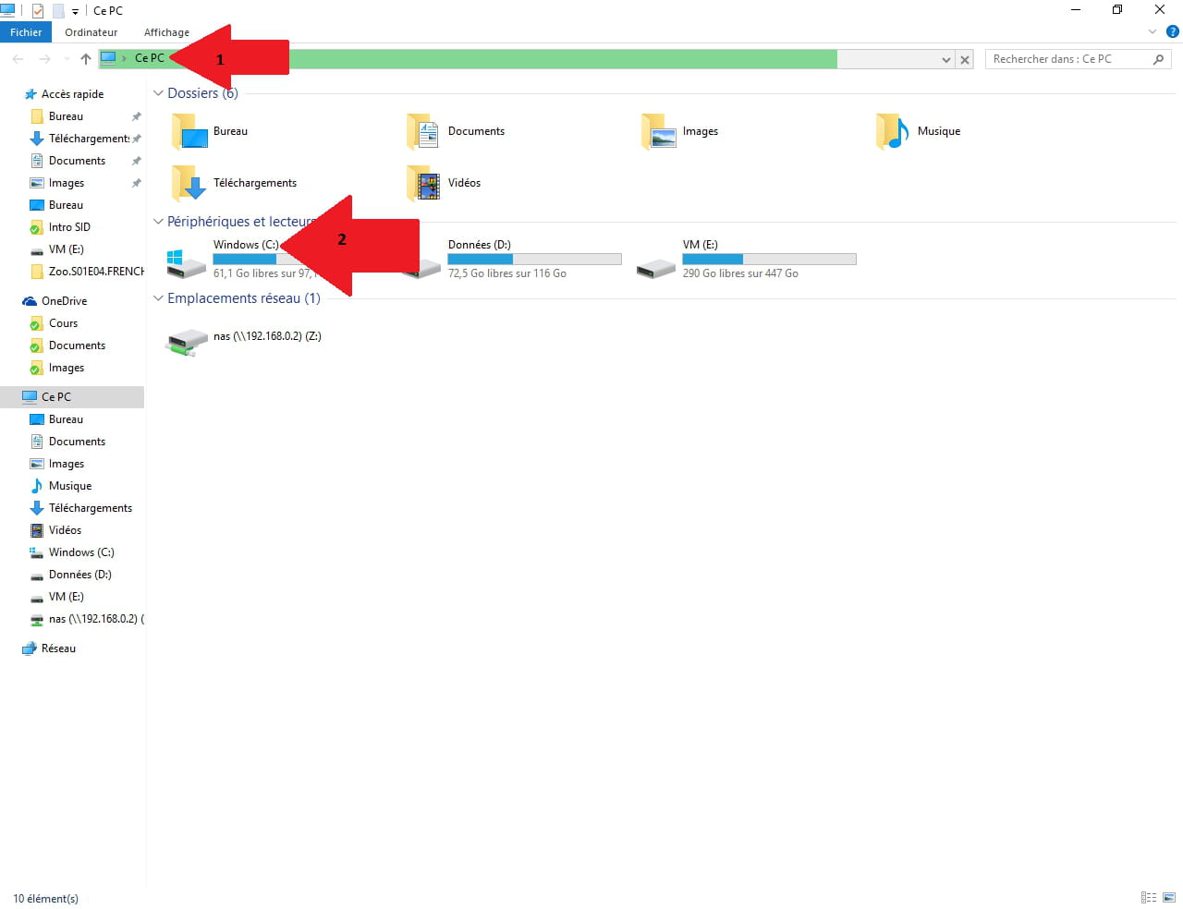Select the VM (E:) drive icon in main pane
Screen dimensions: 1183x909
click(656, 268)
